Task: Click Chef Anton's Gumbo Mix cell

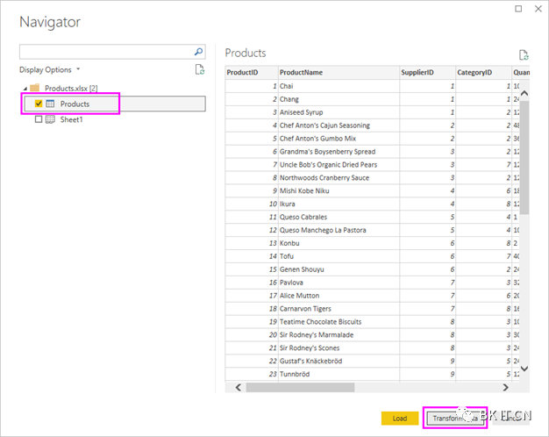Action: point(339,139)
